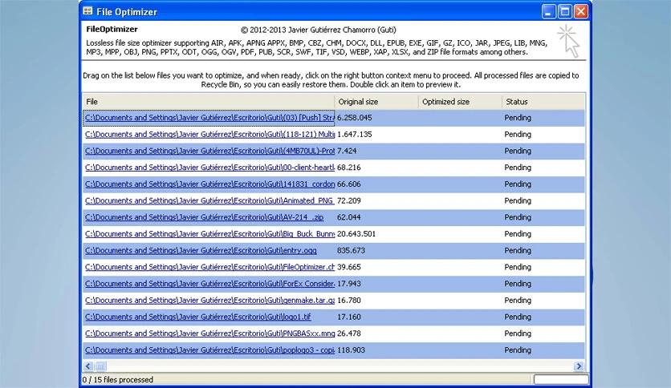Select the AV-214_.zip file path link
Image resolution: width=671 pixels, height=388 pixels.
(204, 217)
